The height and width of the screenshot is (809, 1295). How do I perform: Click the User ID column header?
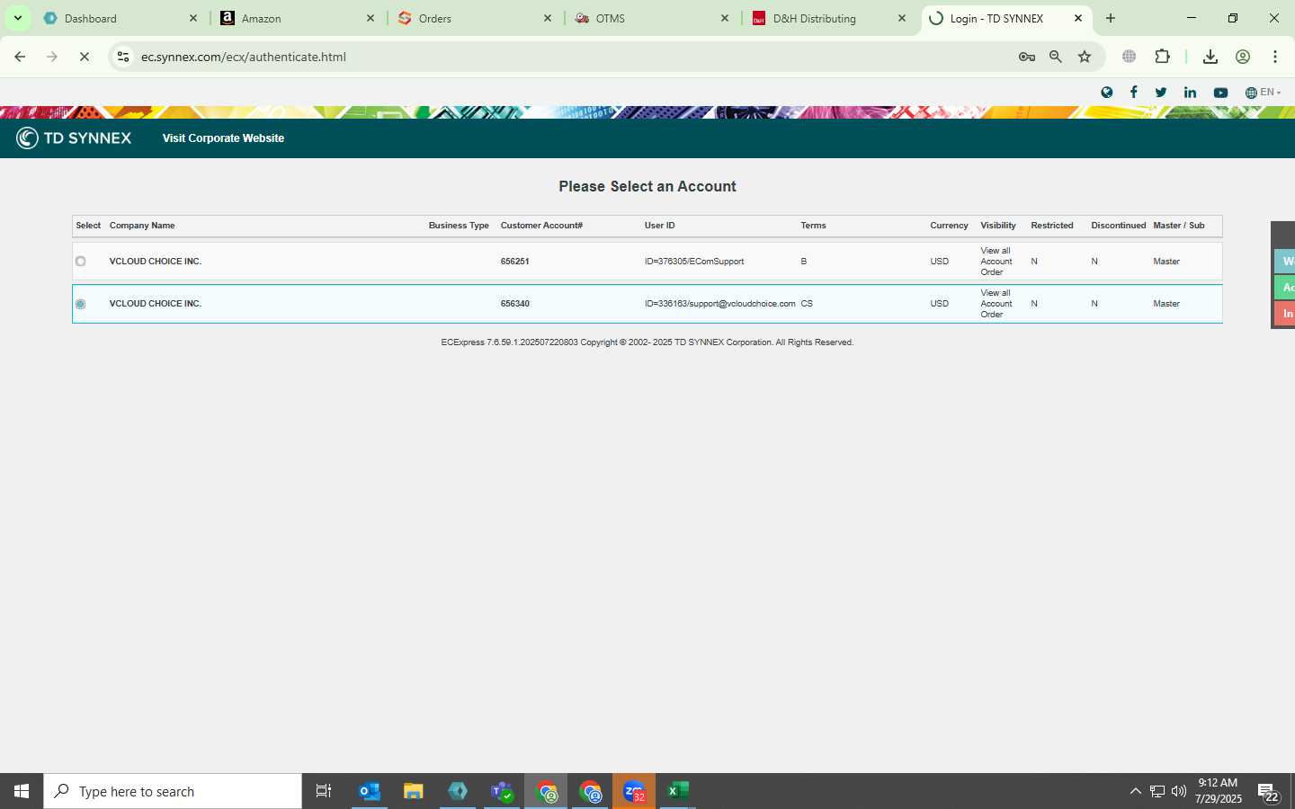659,226
